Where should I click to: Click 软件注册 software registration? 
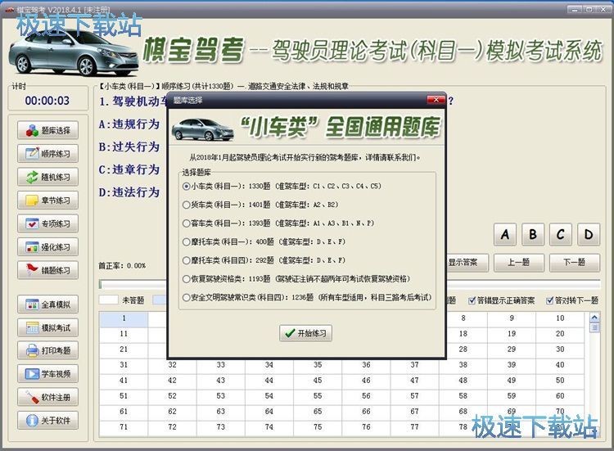click(48, 397)
